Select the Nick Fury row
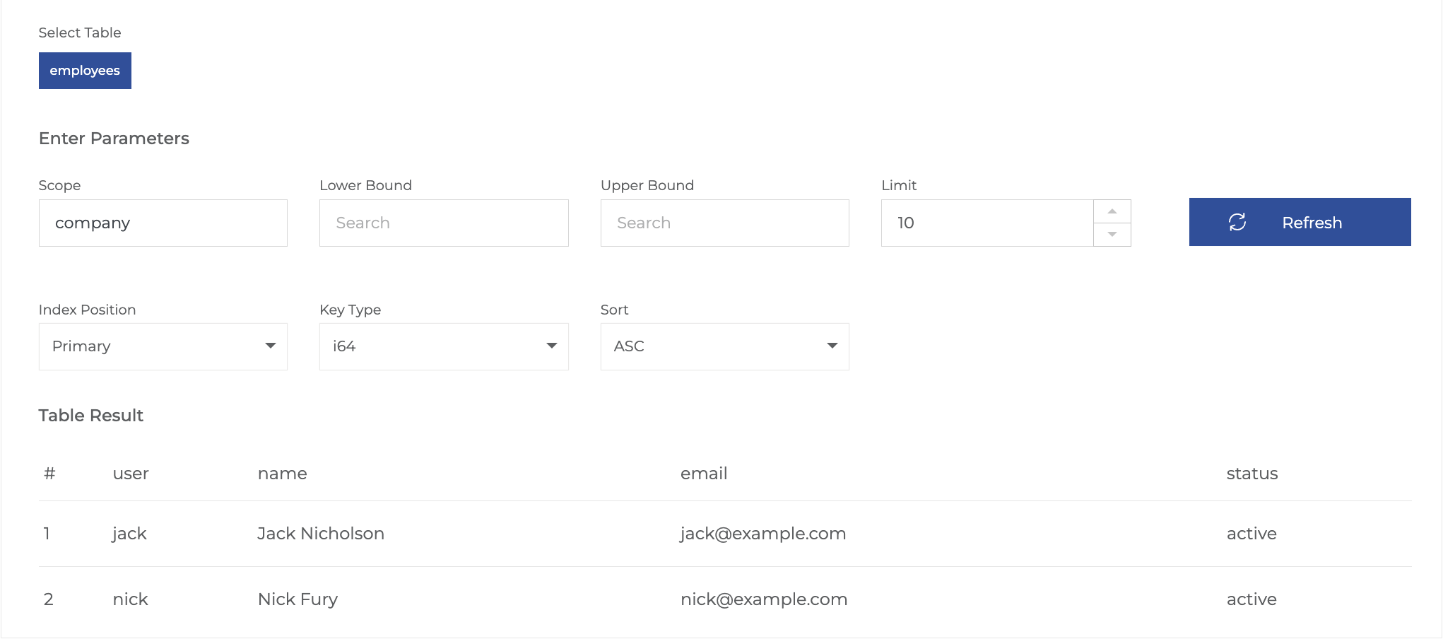 [298, 599]
